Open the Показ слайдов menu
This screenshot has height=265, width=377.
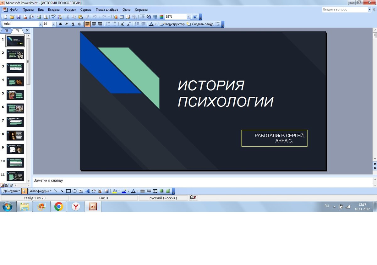tap(107, 10)
